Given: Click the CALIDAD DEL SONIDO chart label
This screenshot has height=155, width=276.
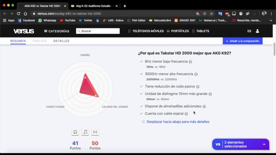Looking at the screenshot, I should (x=115, y=107).
